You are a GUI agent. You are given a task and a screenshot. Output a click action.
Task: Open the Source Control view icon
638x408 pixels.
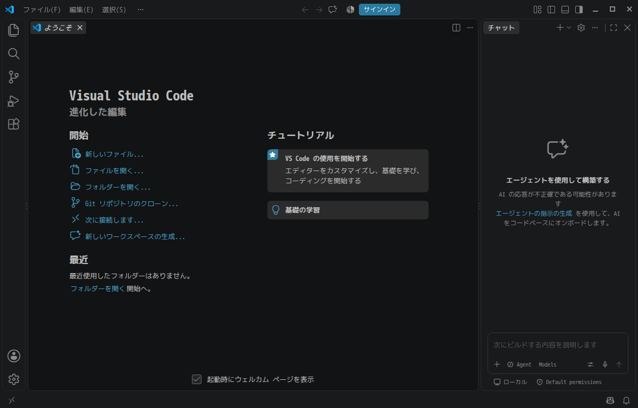14,77
